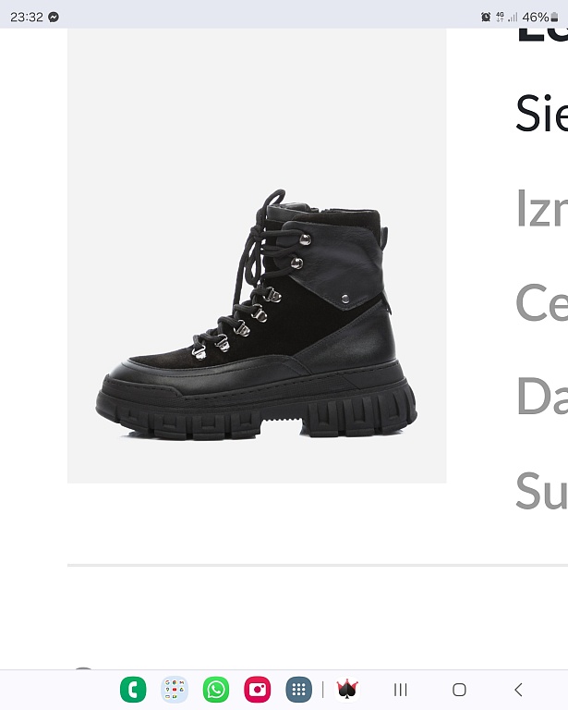Viewport: 568px width, 710px height.
Task: Tap the Recents navigation button
Action: (400, 690)
